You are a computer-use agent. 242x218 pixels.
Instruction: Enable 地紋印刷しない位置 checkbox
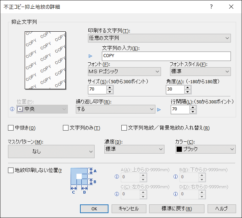11,170
